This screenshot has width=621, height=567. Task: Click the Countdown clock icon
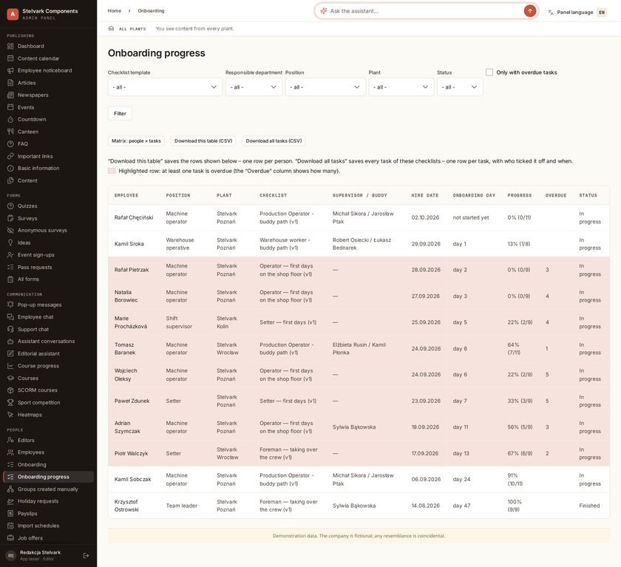[x=10, y=120]
